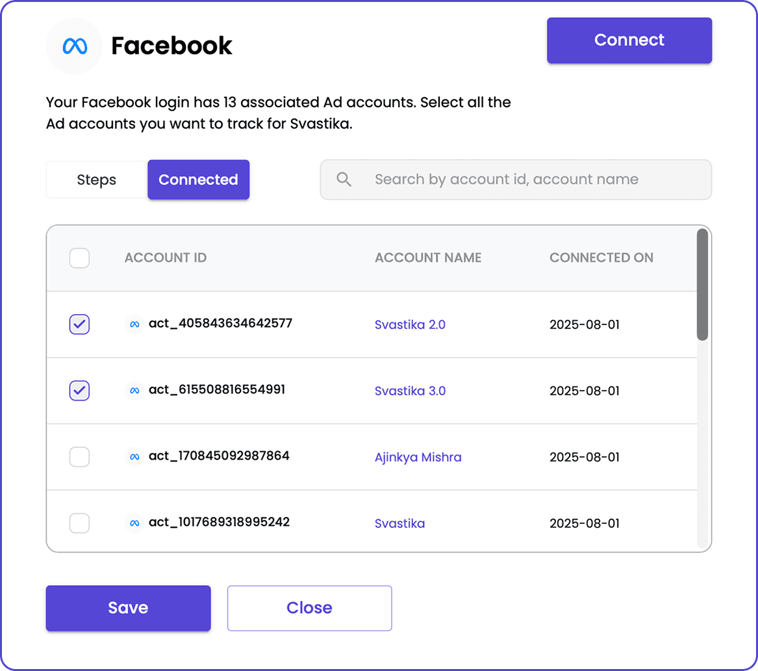Click Meta icon next to act_1017689318995242
This screenshot has height=671, width=758.
click(x=134, y=523)
